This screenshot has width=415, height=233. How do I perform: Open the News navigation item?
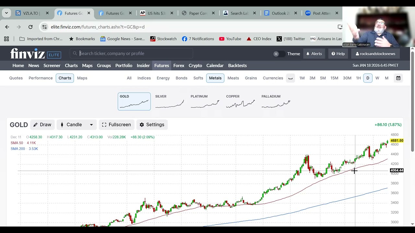tap(34, 65)
